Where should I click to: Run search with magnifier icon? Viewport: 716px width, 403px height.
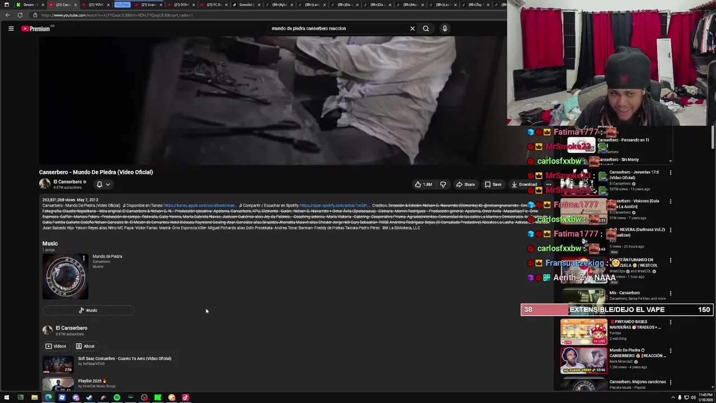click(x=426, y=29)
